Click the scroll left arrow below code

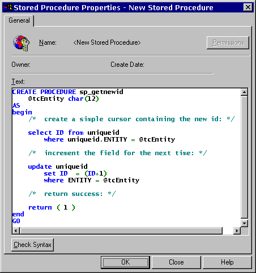point(16,231)
